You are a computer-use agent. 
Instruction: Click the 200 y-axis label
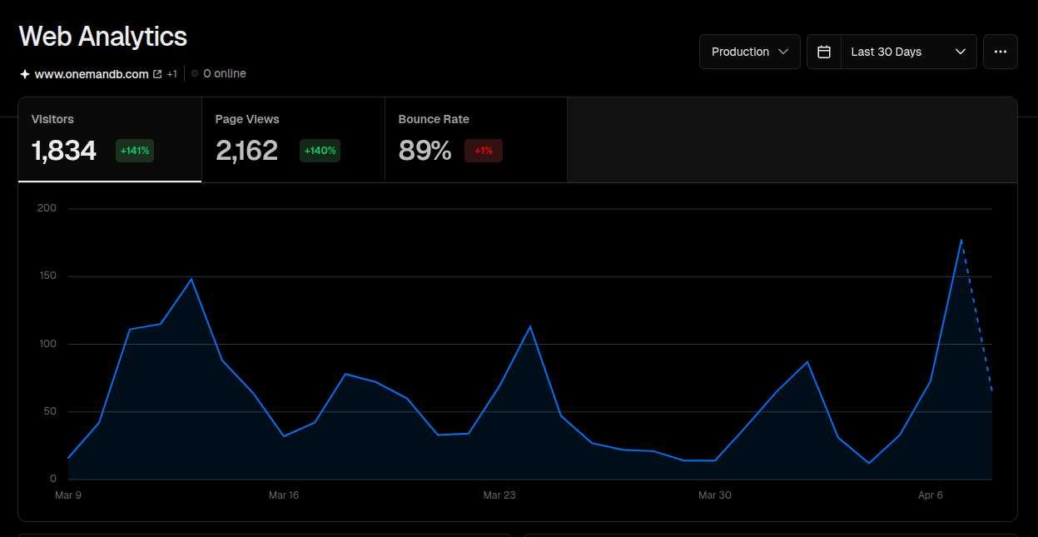tap(47, 208)
